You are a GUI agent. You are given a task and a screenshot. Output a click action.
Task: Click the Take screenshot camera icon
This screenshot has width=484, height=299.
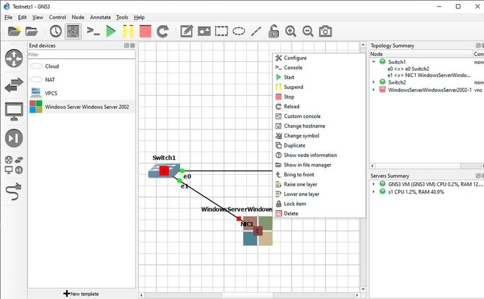(x=325, y=31)
